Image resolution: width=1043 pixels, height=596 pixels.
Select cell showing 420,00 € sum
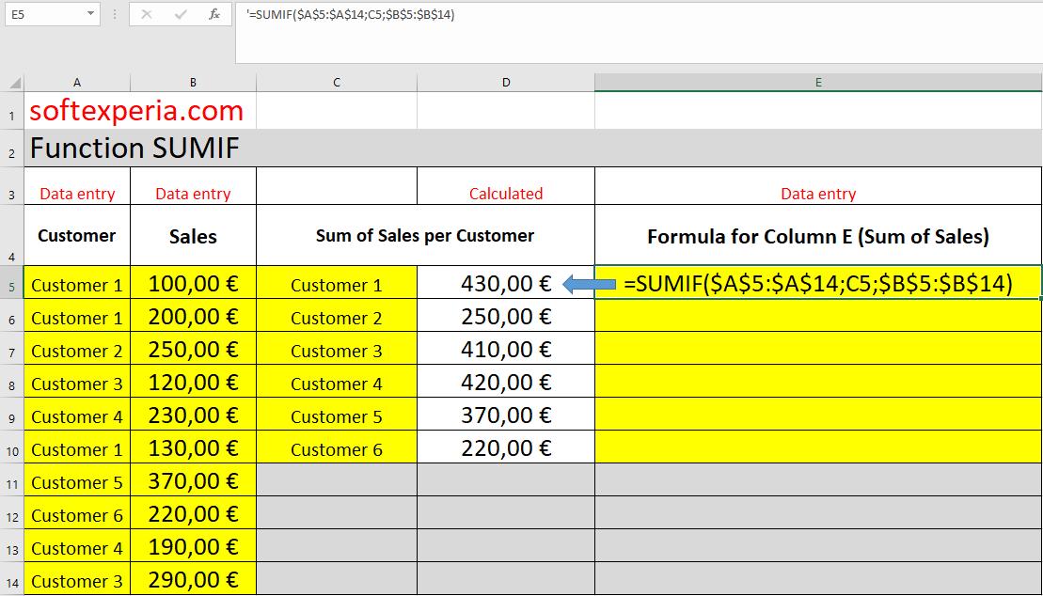click(506, 382)
